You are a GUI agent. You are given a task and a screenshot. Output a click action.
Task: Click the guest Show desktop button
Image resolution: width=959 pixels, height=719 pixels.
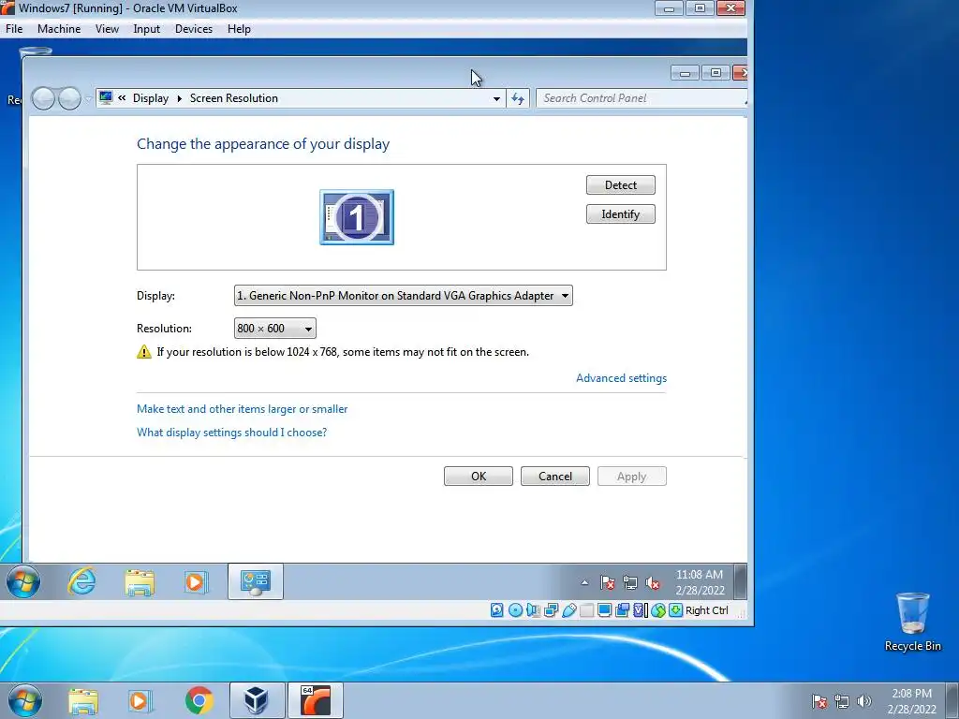coord(740,581)
